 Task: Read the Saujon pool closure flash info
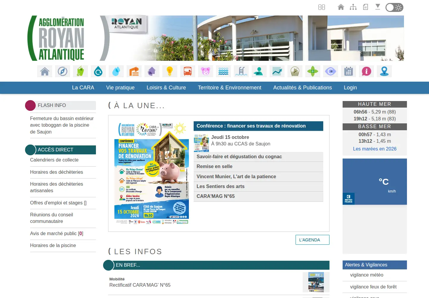coord(62,125)
